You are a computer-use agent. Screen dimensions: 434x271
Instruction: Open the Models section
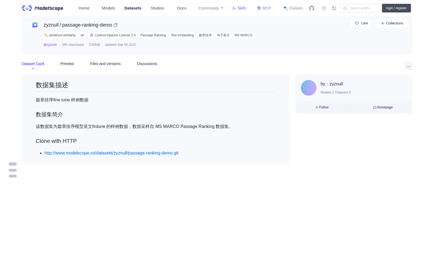[x=108, y=8]
